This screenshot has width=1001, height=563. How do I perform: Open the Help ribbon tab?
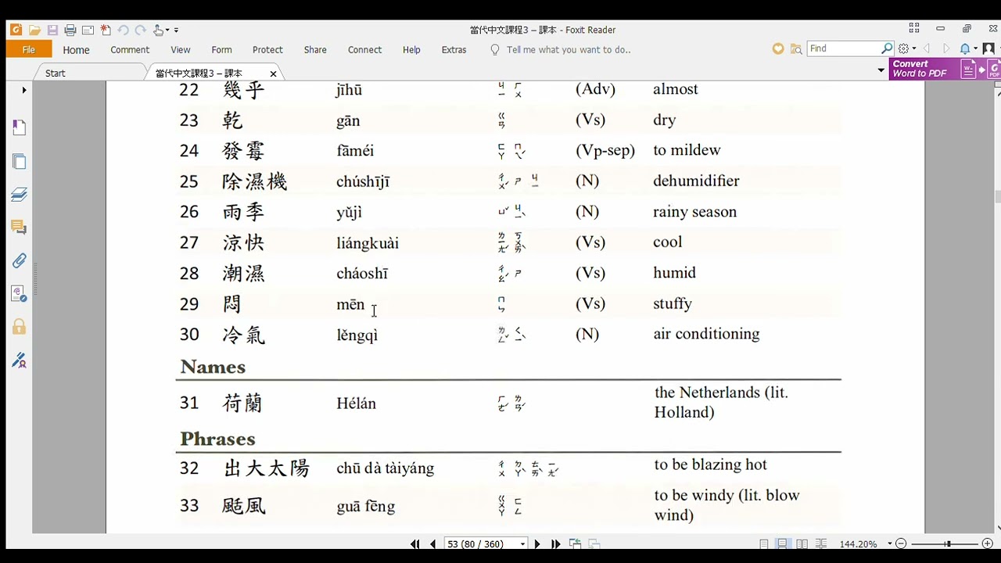pyautogui.click(x=411, y=50)
